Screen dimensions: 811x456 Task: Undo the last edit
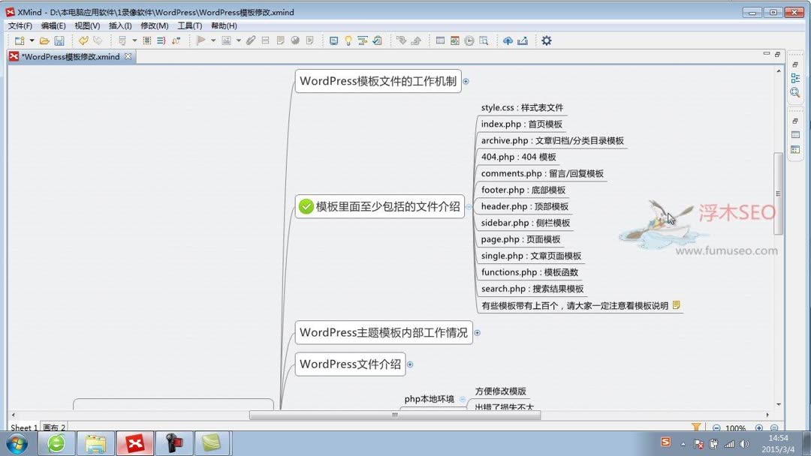tap(83, 40)
